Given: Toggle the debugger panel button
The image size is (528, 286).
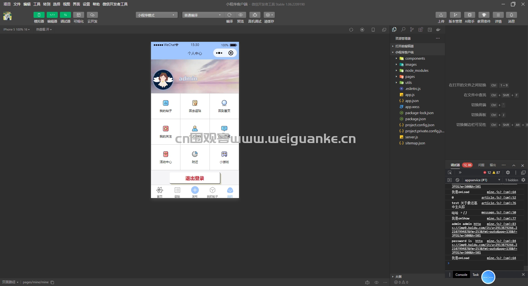Looking at the screenshot, I should pyautogui.click(x=65, y=15).
